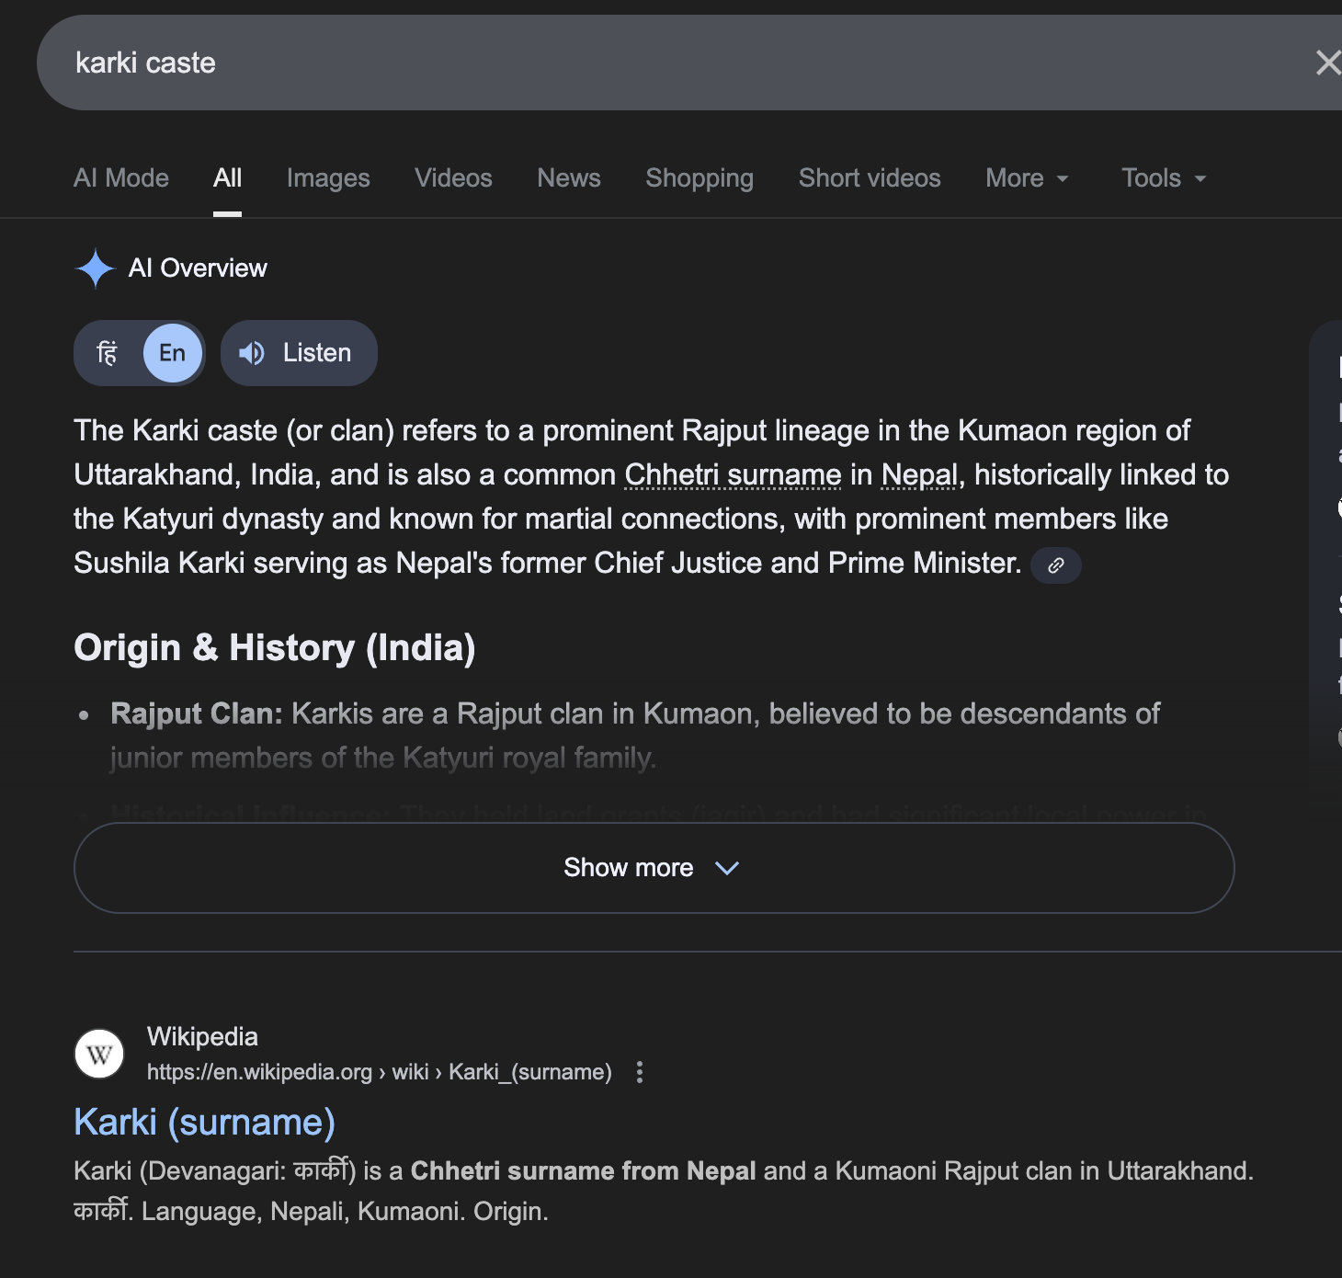The width and height of the screenshot is (1342, 1278).
Task: Expand the More search filters dropdown
Action: click(1027, 178)
